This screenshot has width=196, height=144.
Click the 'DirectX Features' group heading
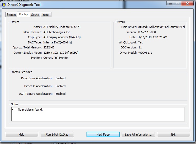coord(21,72)
